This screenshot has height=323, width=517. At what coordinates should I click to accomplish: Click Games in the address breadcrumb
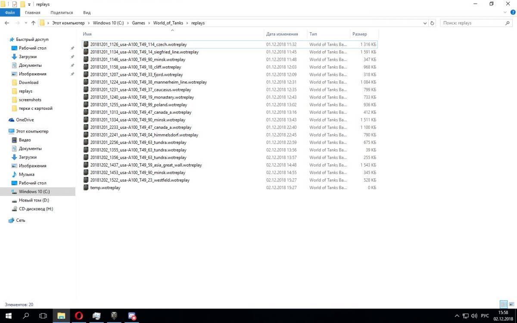138,23
